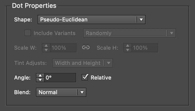Toggle the Relative checkbox

click(85, 77)
